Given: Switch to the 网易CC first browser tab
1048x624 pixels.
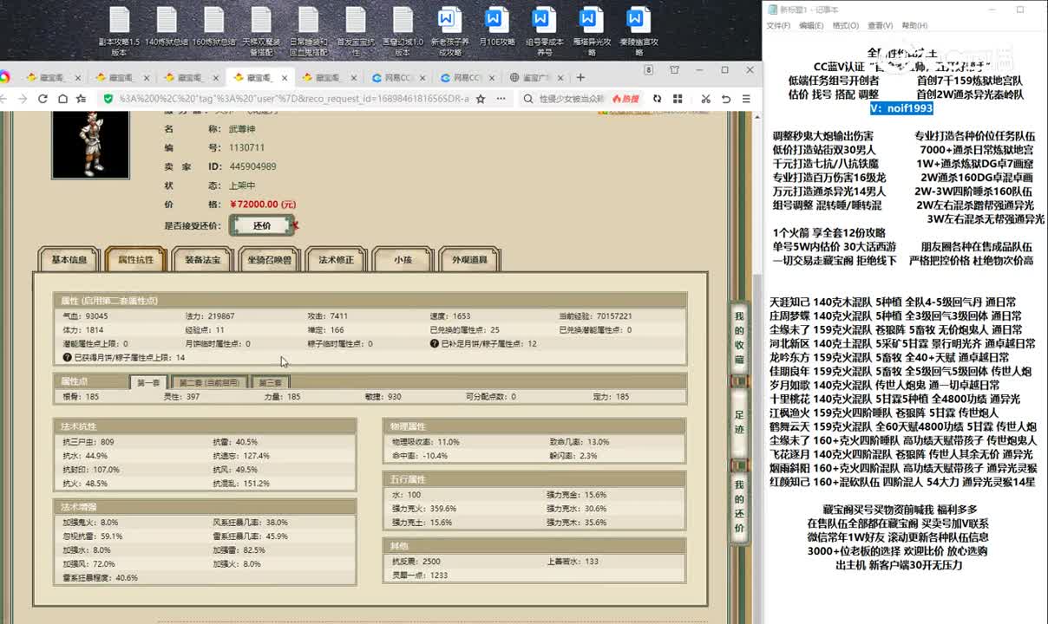Looking at the screenshot, I should [400, 77].
